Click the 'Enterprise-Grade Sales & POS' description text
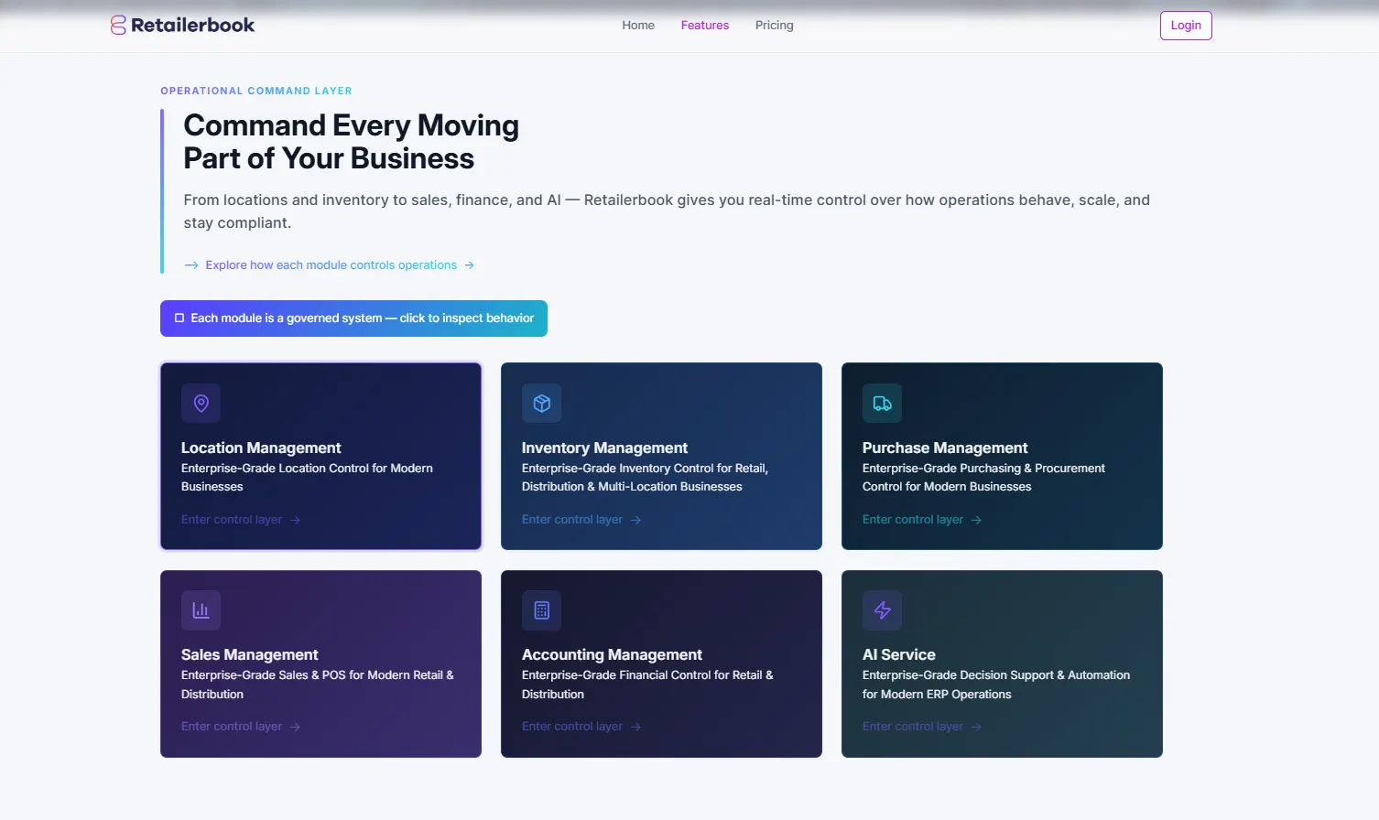The image size is (1379, 820). (x=318, y=685)
